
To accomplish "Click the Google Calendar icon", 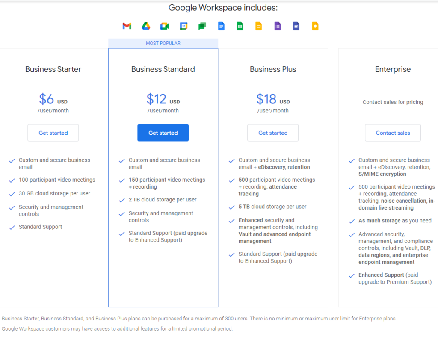I will tap(183, 26).
